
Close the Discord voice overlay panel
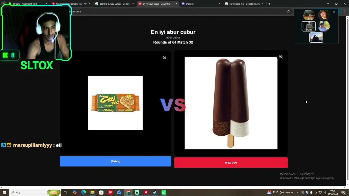(x=334, y=12)
